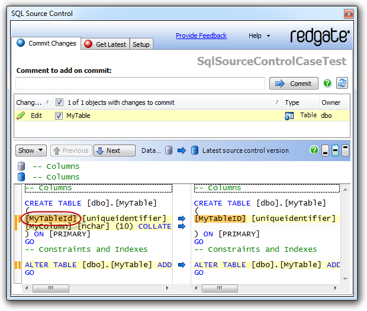Click right pane vertical scroll up arrow

345,189
